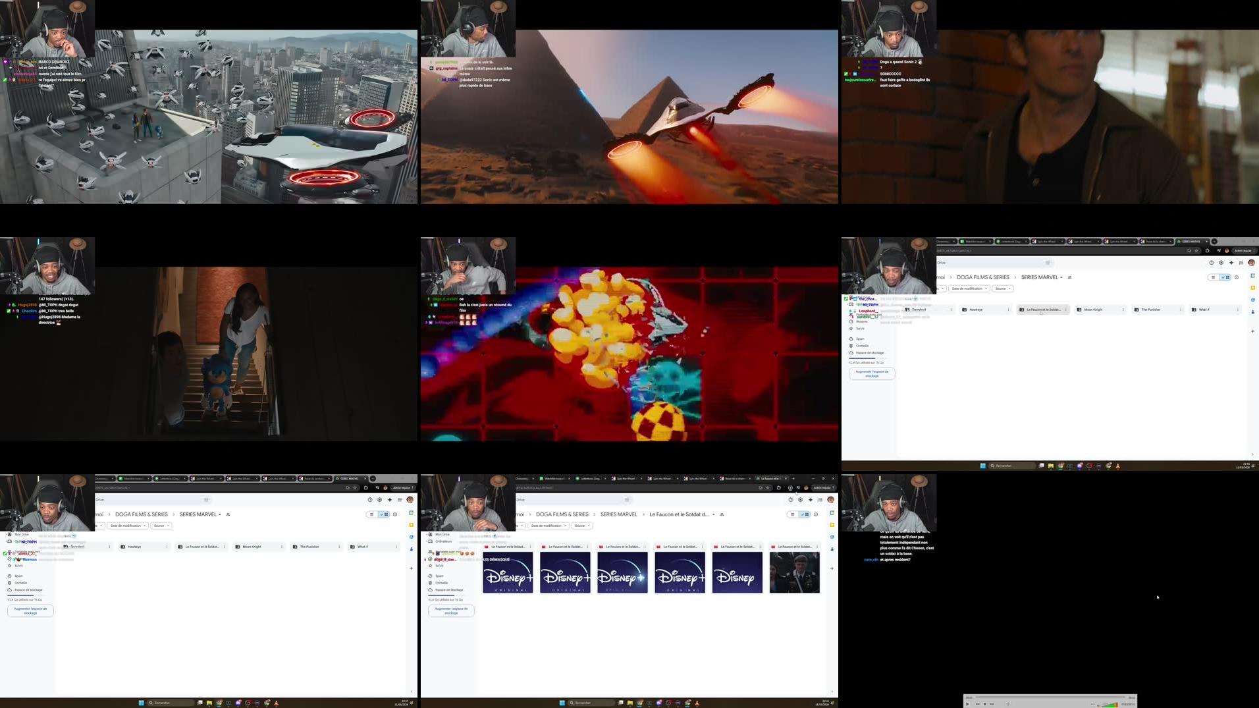Viewport: 1259px width, 708px height.
Task: Switch Drive to list view
Action: point(1214,277)
